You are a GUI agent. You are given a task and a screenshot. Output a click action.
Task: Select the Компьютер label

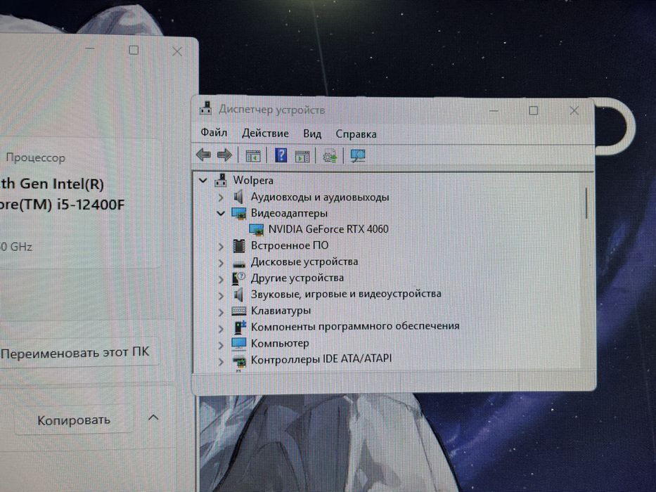point(280,344)
